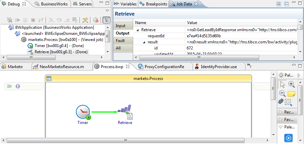Click the purple I icon on the left bar
The height and width of the screenshot is (144, 304).
point(18,86)
